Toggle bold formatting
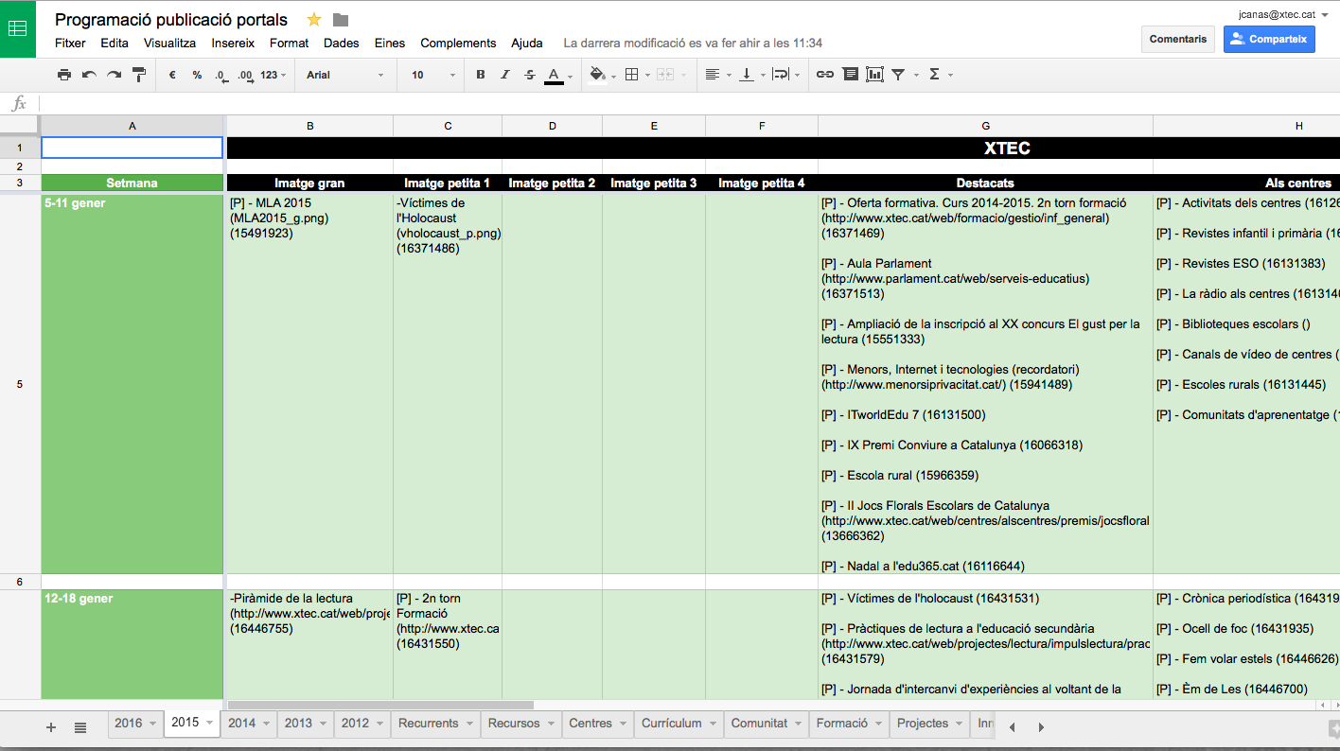 pos(481,75)
